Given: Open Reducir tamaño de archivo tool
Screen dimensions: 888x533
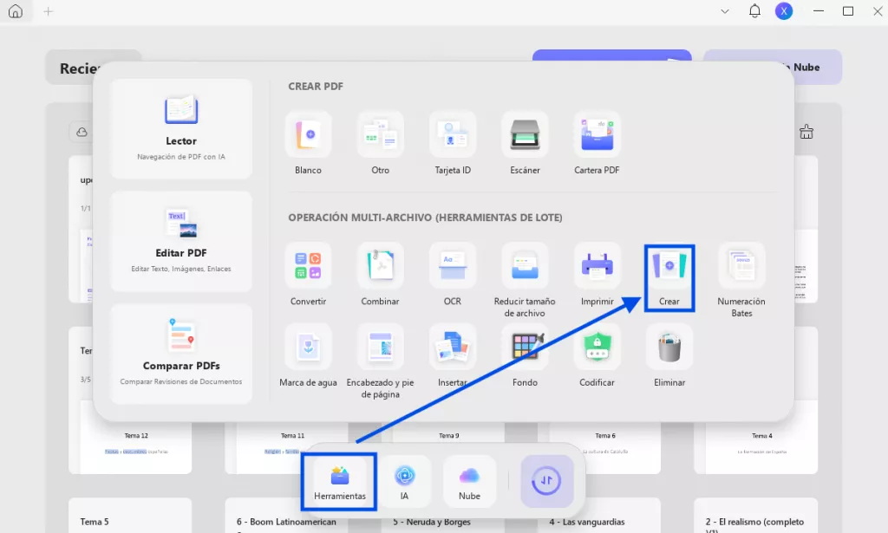Looking at the screenshot, I should tap(525, 280).
